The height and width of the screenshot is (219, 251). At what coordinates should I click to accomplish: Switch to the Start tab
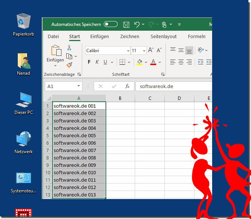pos(74,37)
